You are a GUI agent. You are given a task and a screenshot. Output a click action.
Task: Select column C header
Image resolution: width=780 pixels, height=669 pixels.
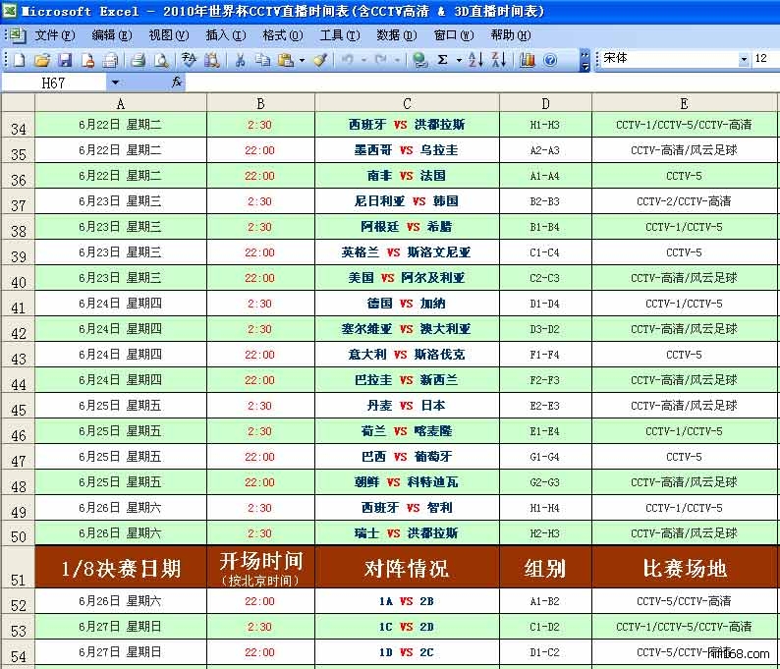pyautogui.click(x=407, y=104)
